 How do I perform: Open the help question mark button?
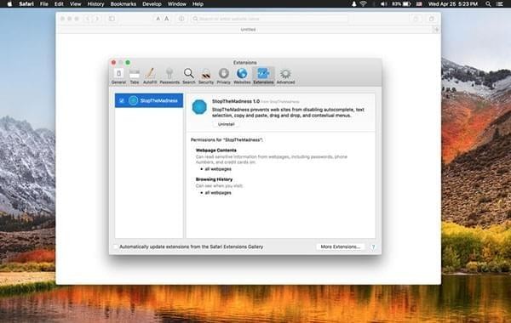(x=373, y=246)
